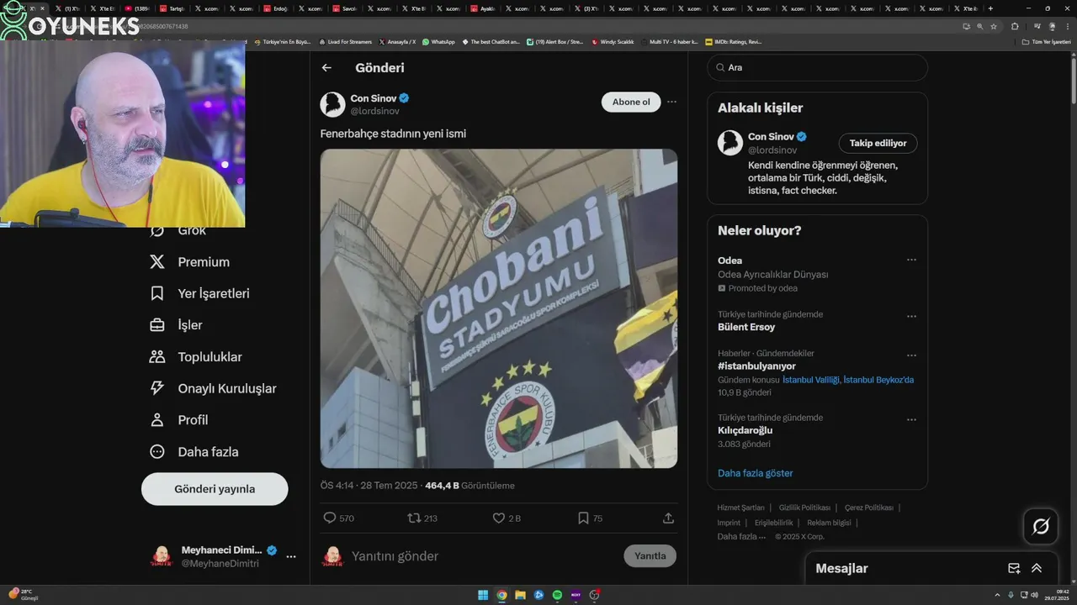Open the Windows Start menu
1077x605 pixels.
tap(483, 595)
